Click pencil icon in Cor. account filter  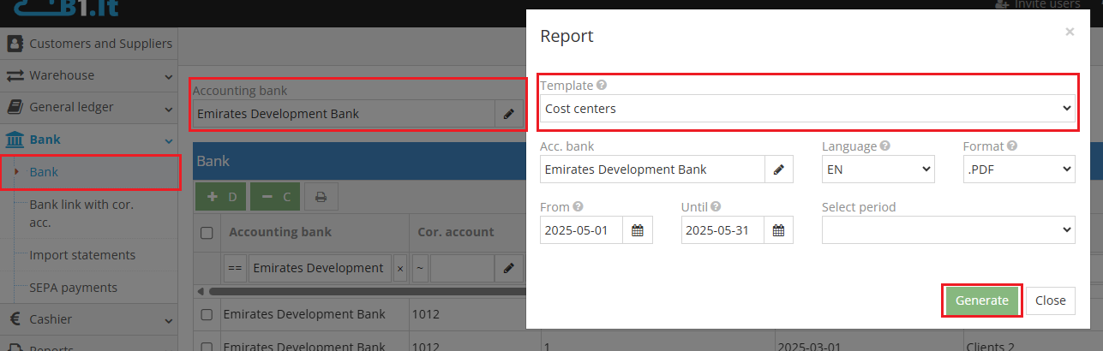click(x=508, y=268)
